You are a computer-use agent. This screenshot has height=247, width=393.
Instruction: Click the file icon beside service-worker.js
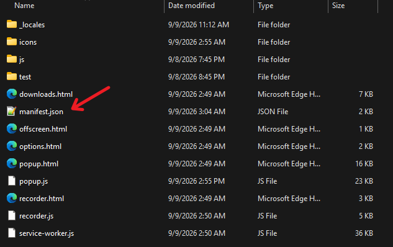click(12, 233)
